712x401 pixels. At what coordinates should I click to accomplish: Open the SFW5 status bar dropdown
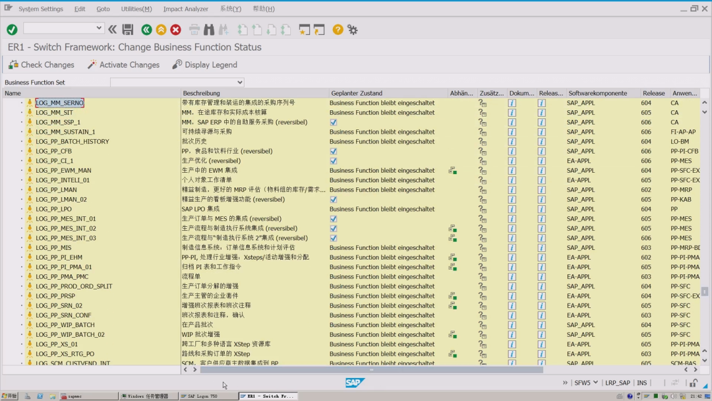click(x=595, y=383)
